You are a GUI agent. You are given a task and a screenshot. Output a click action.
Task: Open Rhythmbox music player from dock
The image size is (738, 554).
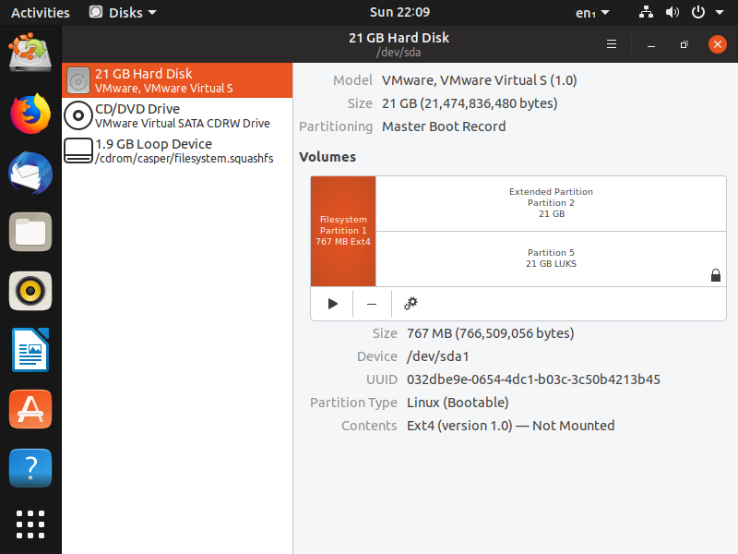pos(30,291)
